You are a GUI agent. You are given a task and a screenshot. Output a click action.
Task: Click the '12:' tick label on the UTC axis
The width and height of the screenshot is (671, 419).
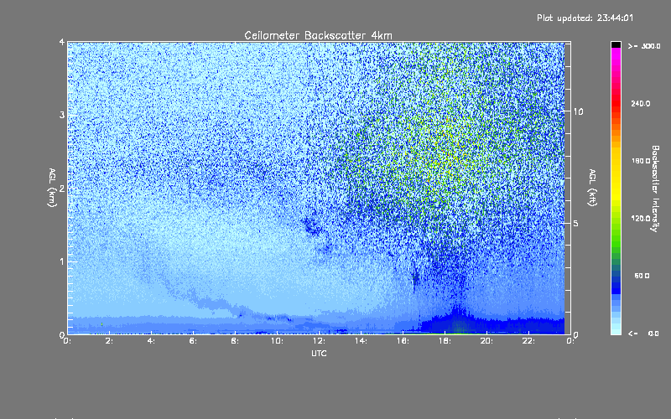[319, 341]
